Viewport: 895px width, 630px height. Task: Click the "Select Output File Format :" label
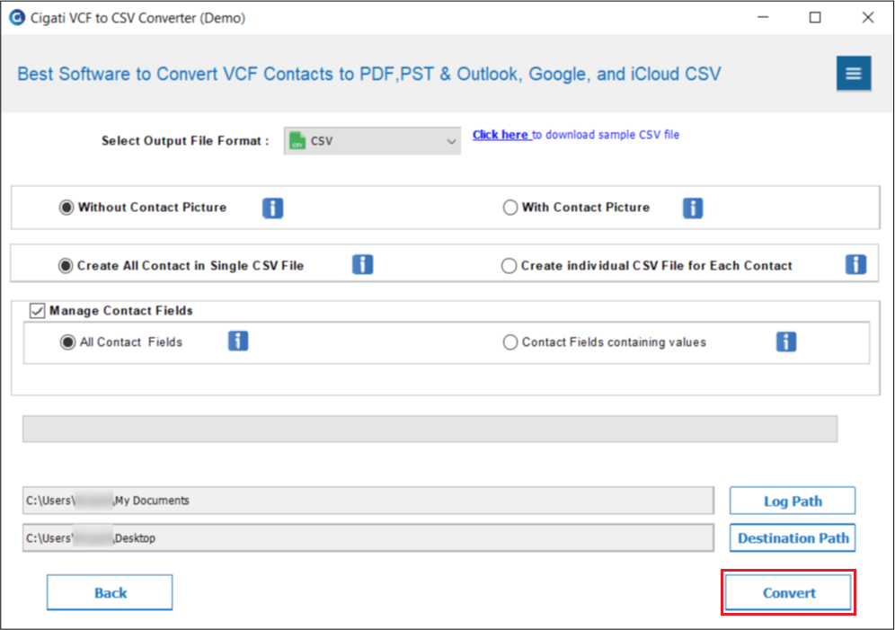point(185,141)
